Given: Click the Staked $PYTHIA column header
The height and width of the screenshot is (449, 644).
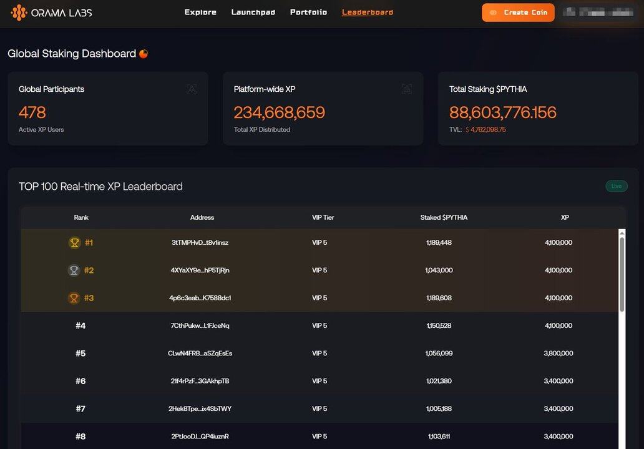Looking at the screenshot, I should [x=444, y=218].
